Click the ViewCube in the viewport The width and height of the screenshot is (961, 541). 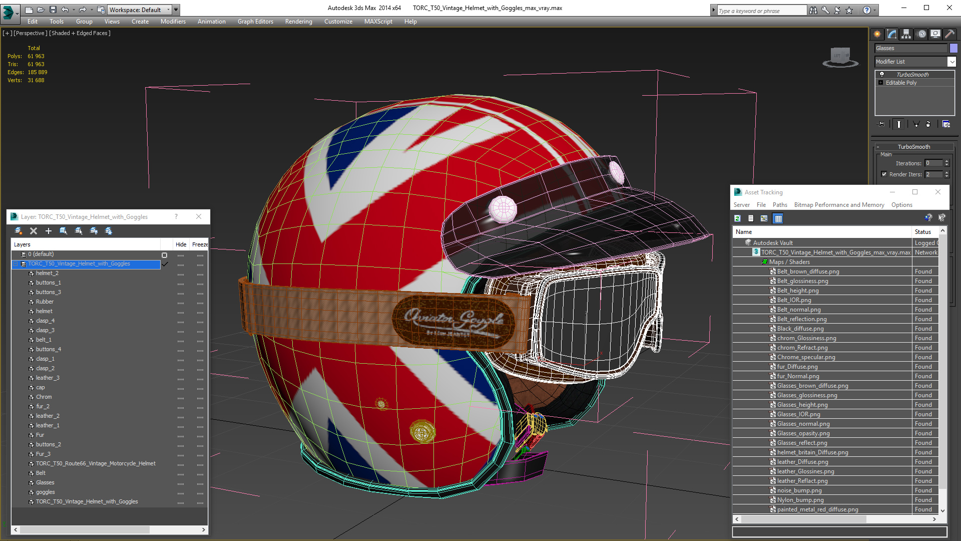840,57
